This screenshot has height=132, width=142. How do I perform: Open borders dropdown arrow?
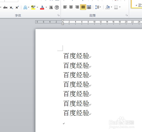[120, 7]
